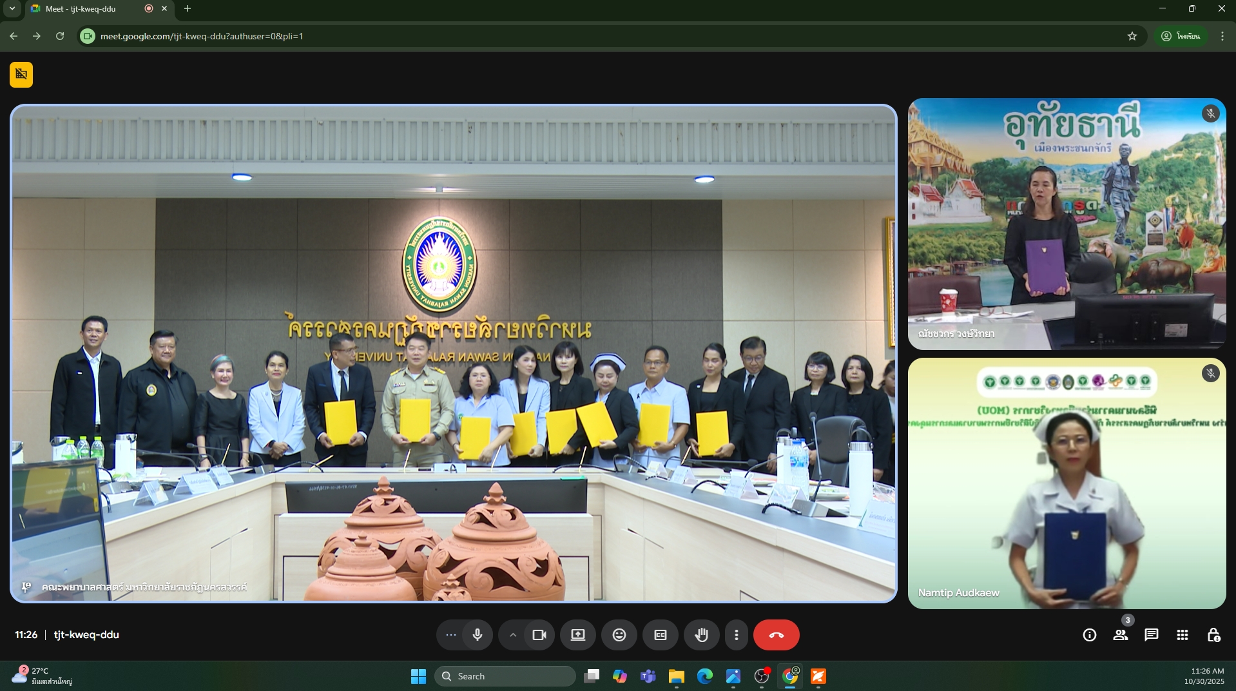
Task: Raise your hand in the meeting
Action: tap(702, 635)
